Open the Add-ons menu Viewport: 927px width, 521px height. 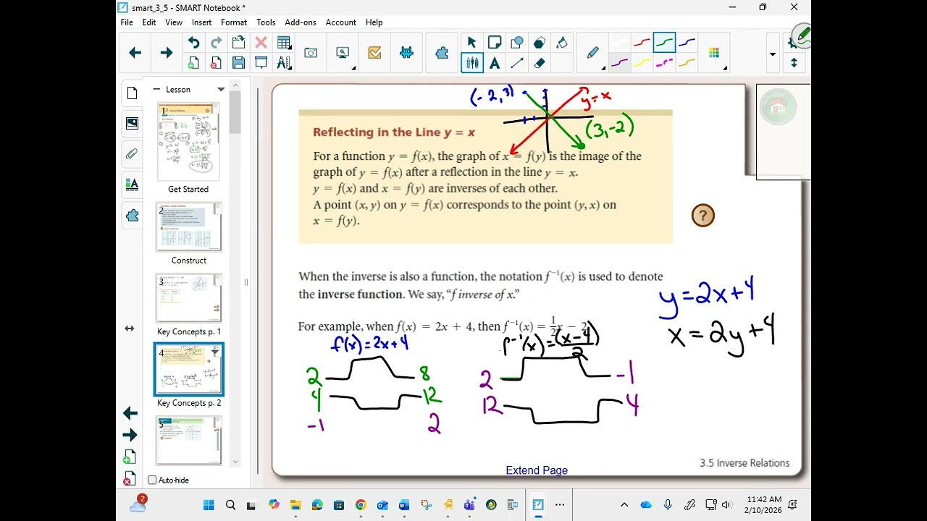301,22
